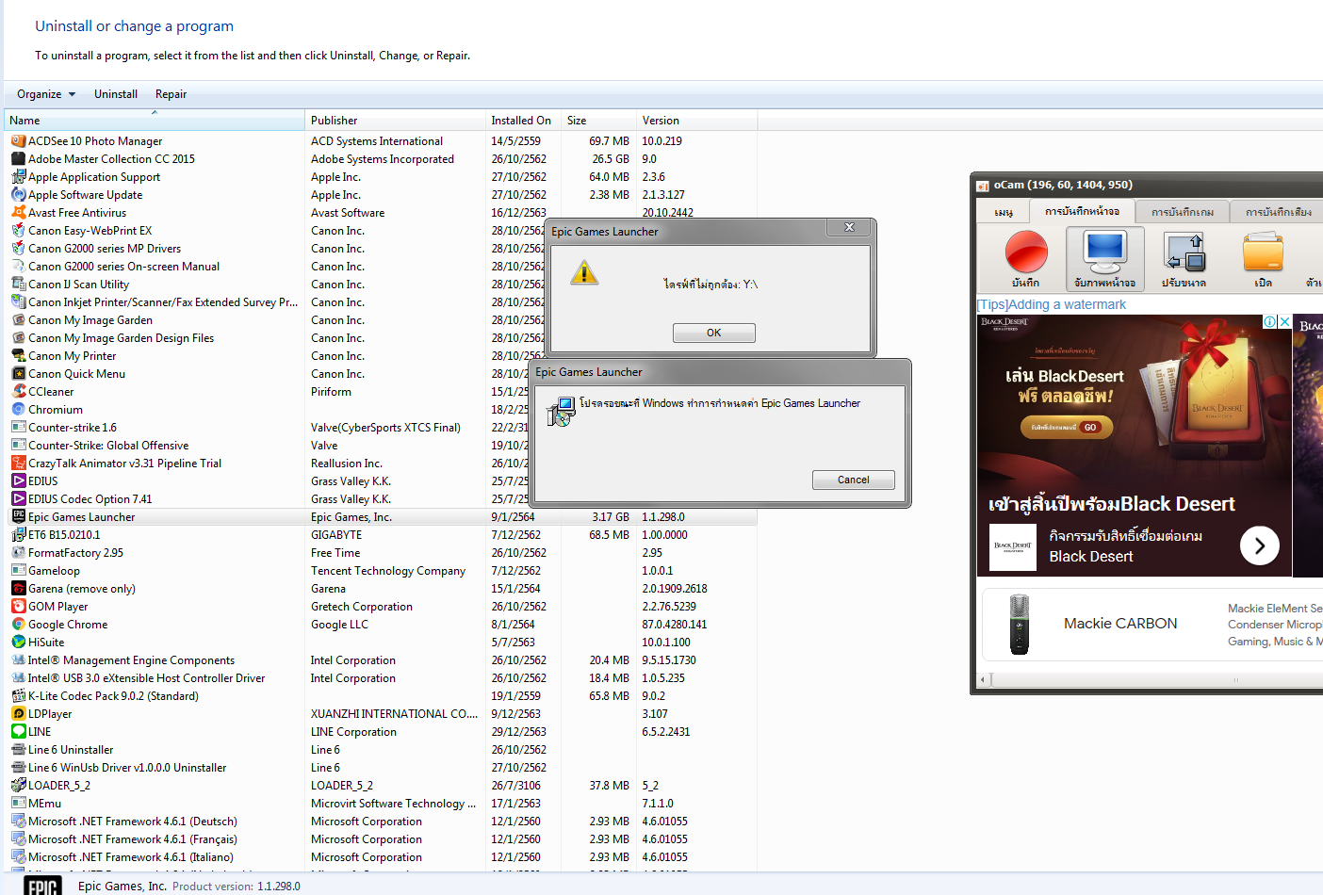Open the Tips Adding a watermark link
1323x895 pixels.
click(1052, 304)
